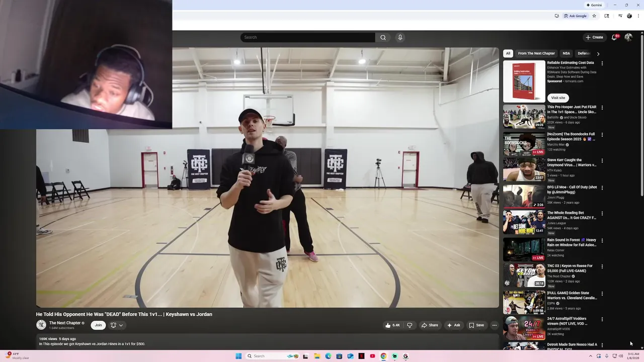Open taskbar clock showing 3:41 AM
The width and height of the screenshot is (644, 362).
pos(633,356)
